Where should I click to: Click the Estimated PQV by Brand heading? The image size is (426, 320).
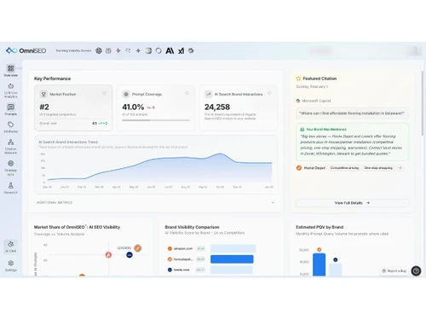pos(319,227)
